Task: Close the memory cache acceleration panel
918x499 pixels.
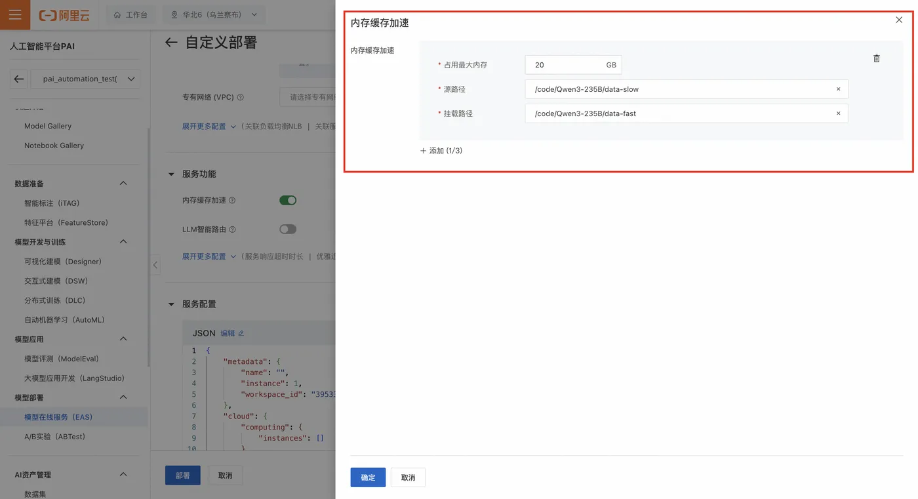Action: pos(899,20)
